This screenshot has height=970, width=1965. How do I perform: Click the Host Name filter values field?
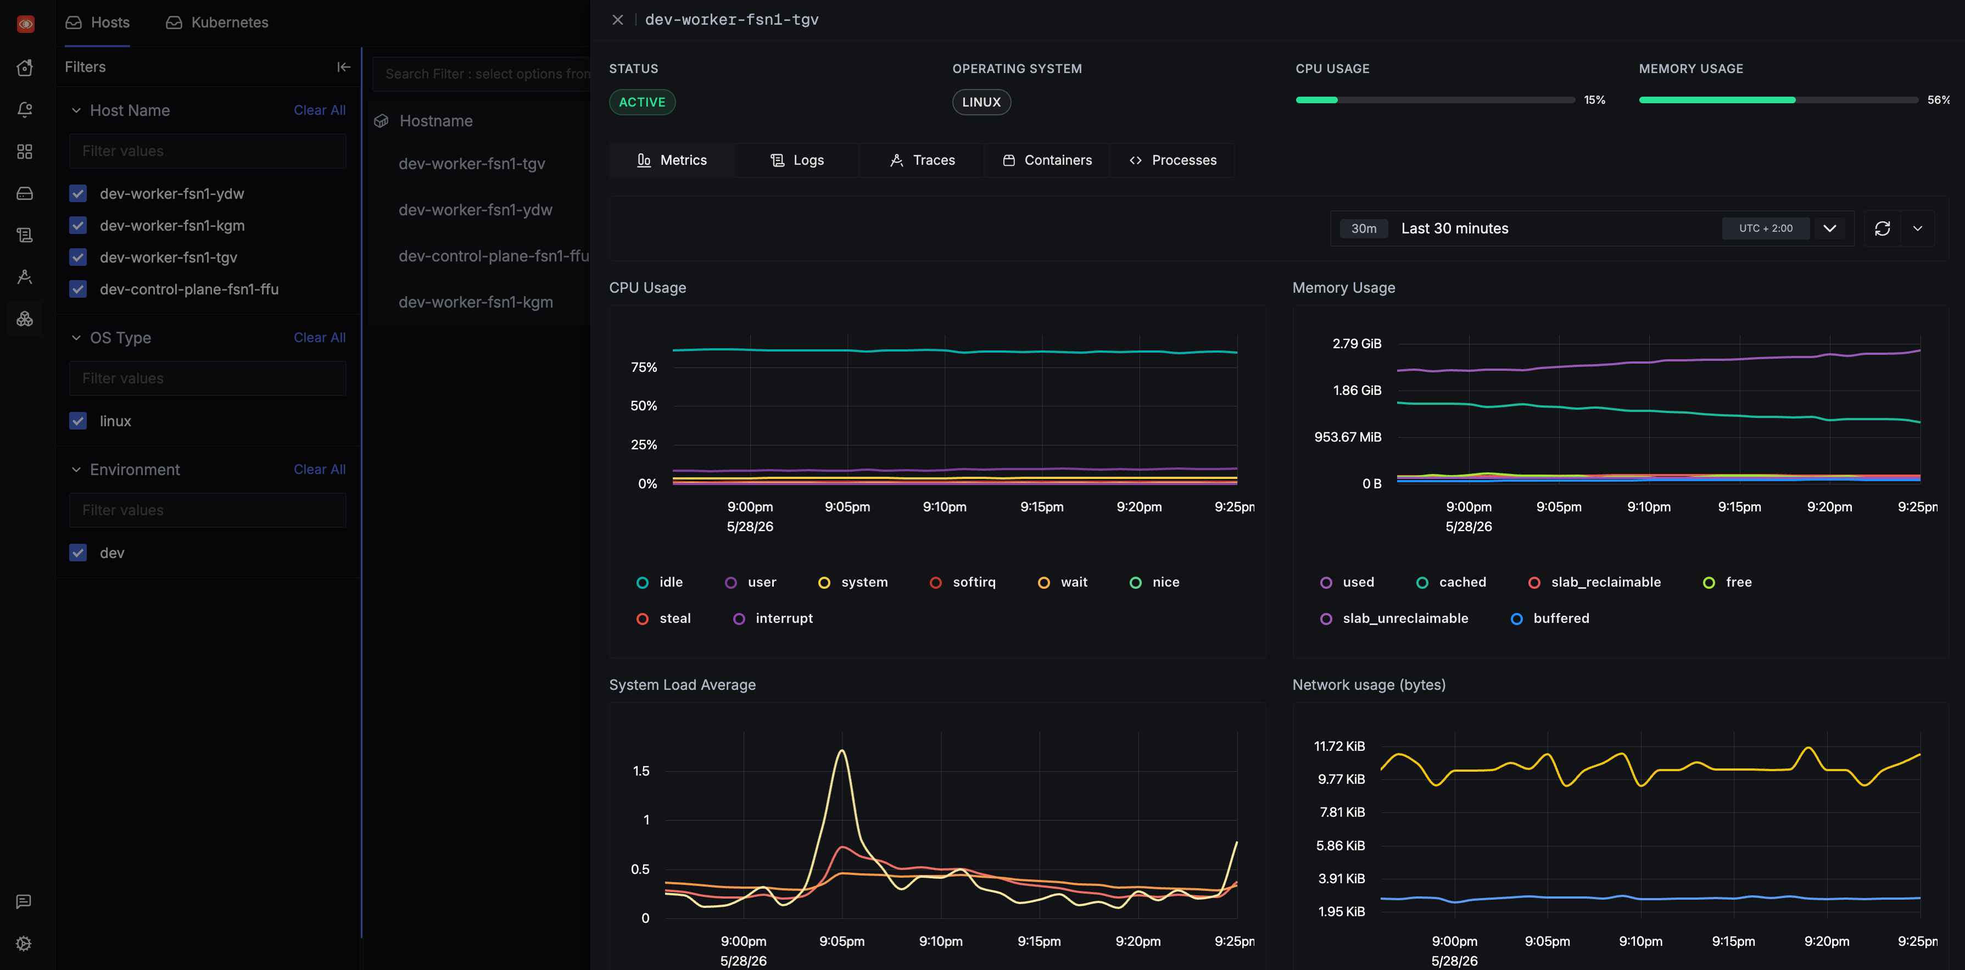click(208, 151)
